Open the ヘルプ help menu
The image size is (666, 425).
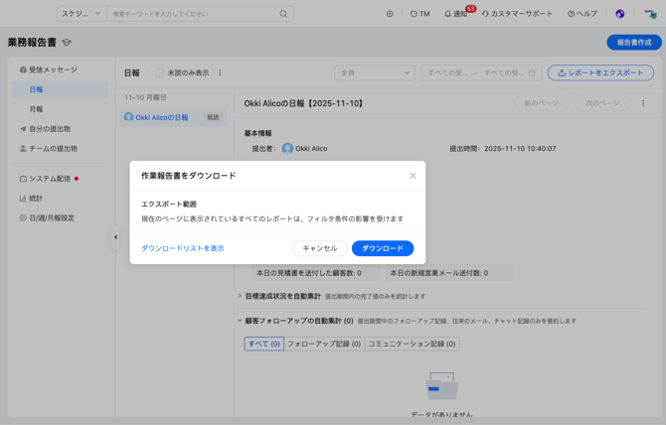pyautogui.click(x=583, y=14)
